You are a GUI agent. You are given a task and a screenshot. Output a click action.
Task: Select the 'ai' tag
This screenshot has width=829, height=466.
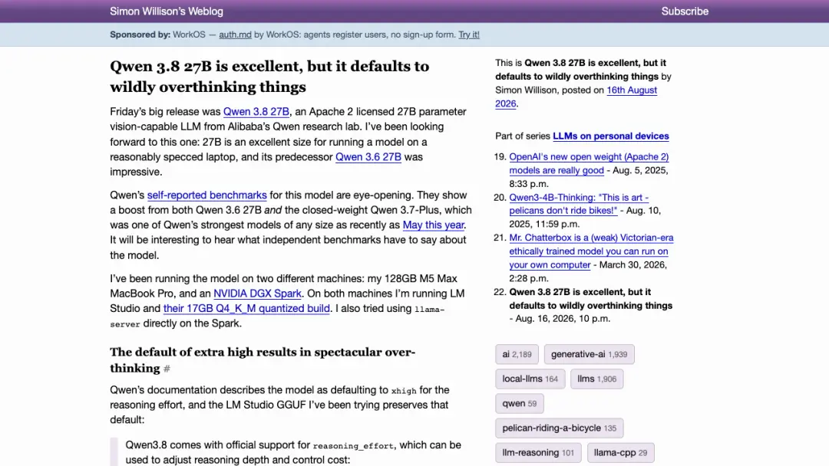(x=517, y=355)
